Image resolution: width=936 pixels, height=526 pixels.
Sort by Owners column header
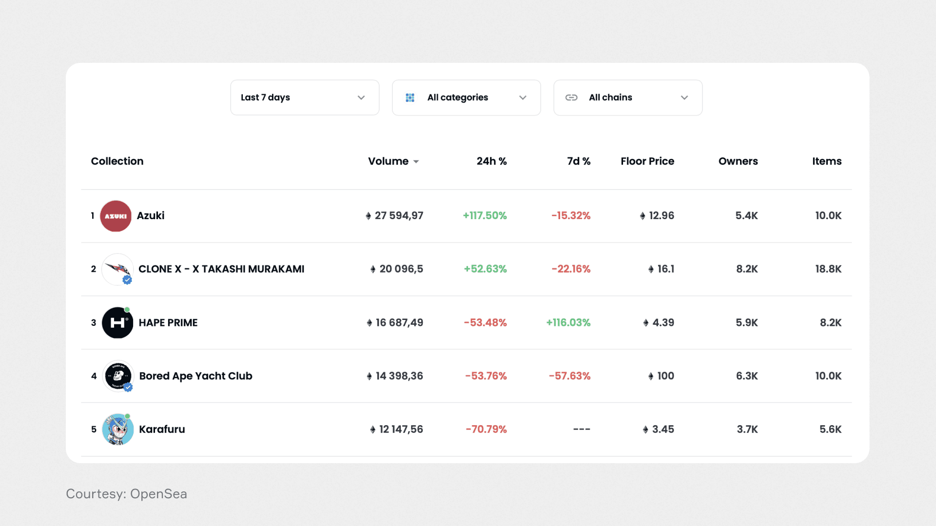pyautogui.click(x=738, y=161)
